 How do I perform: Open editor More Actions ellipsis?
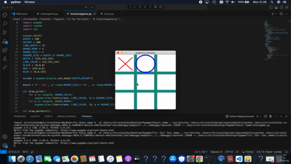286,14
